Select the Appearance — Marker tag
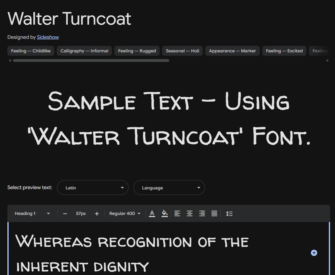335x275 pixels. pos(232,51)
